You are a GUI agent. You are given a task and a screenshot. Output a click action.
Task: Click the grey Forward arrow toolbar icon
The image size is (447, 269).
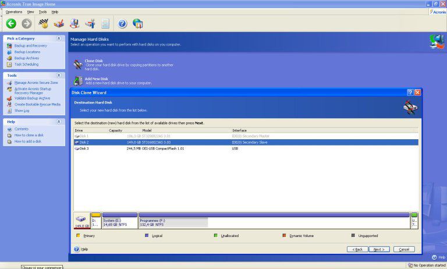(x=27, y=24)
